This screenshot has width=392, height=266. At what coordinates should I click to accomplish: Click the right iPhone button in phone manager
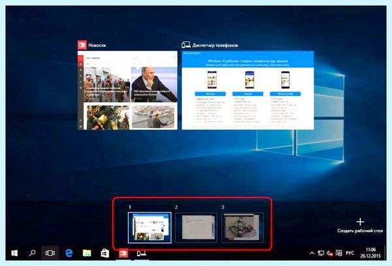286,93
